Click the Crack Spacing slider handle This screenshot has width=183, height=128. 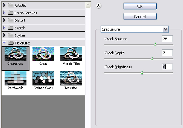point(155,45)
